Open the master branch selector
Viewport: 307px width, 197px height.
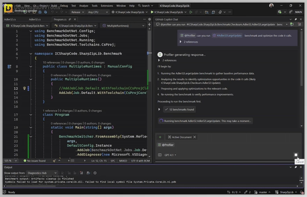point(263,192)
